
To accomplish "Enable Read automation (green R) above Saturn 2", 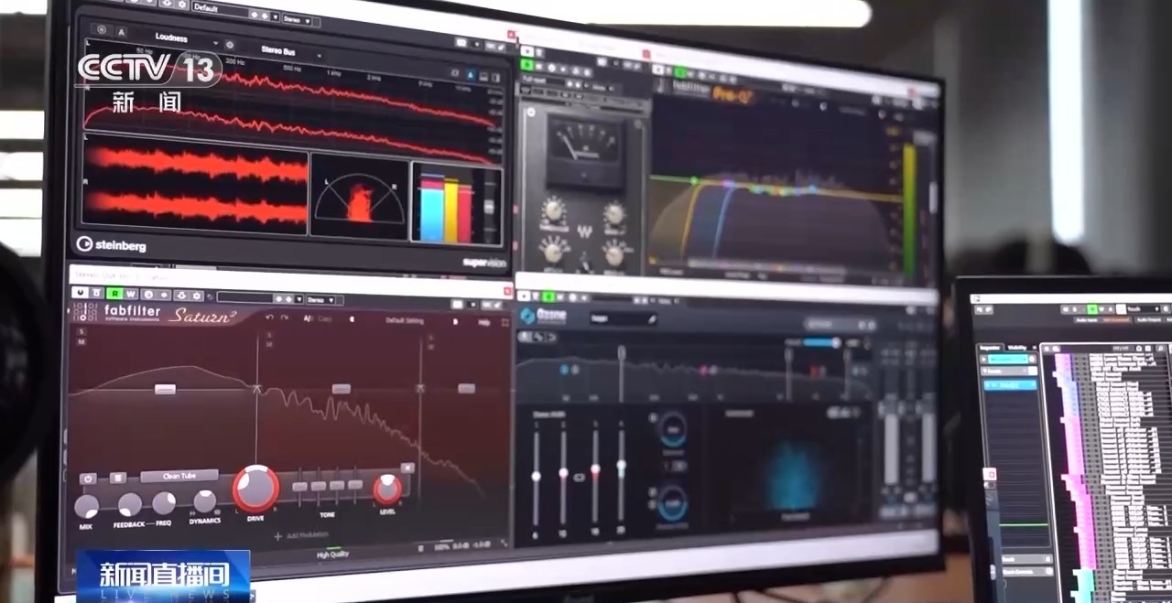I will 114,294.
